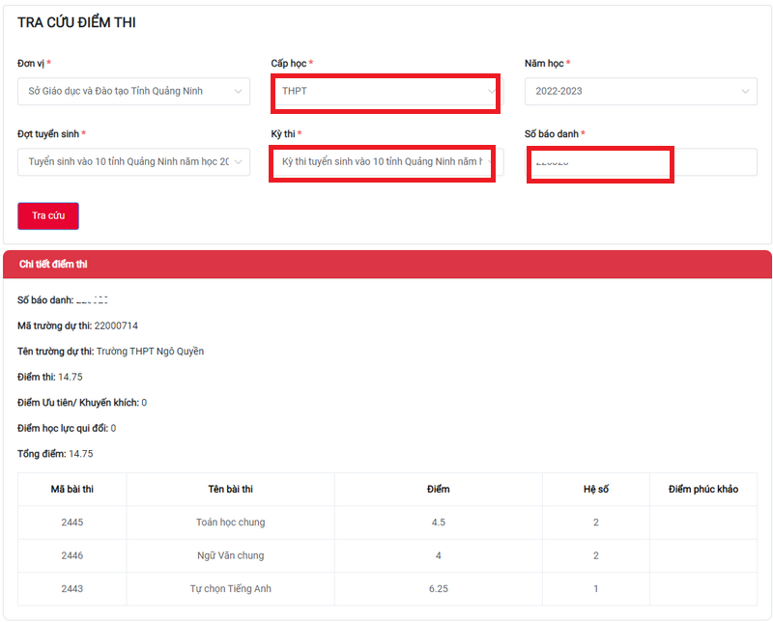
Task: Click the Hệ số column header
Action: (596, 490)
